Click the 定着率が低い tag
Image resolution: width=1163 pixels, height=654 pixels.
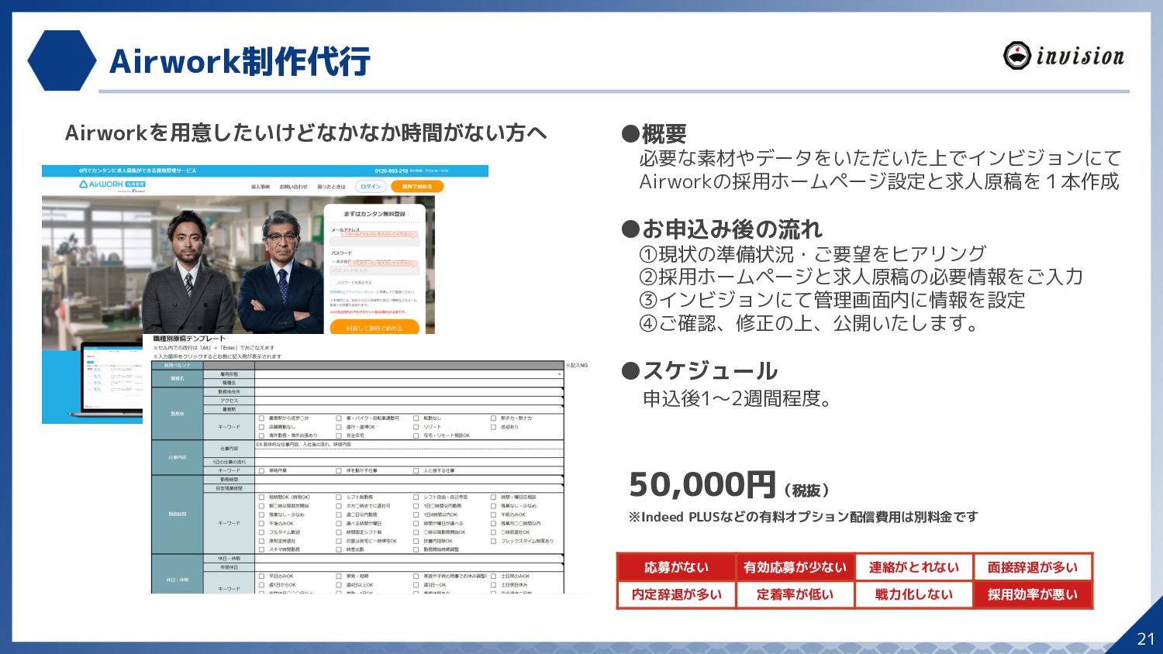tap(795, 594)
